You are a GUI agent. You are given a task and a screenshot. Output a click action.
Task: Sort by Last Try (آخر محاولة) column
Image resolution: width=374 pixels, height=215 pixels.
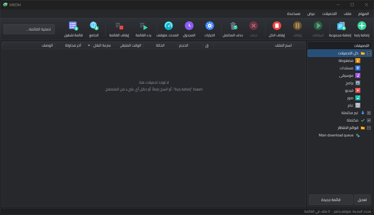coord(73,45)
